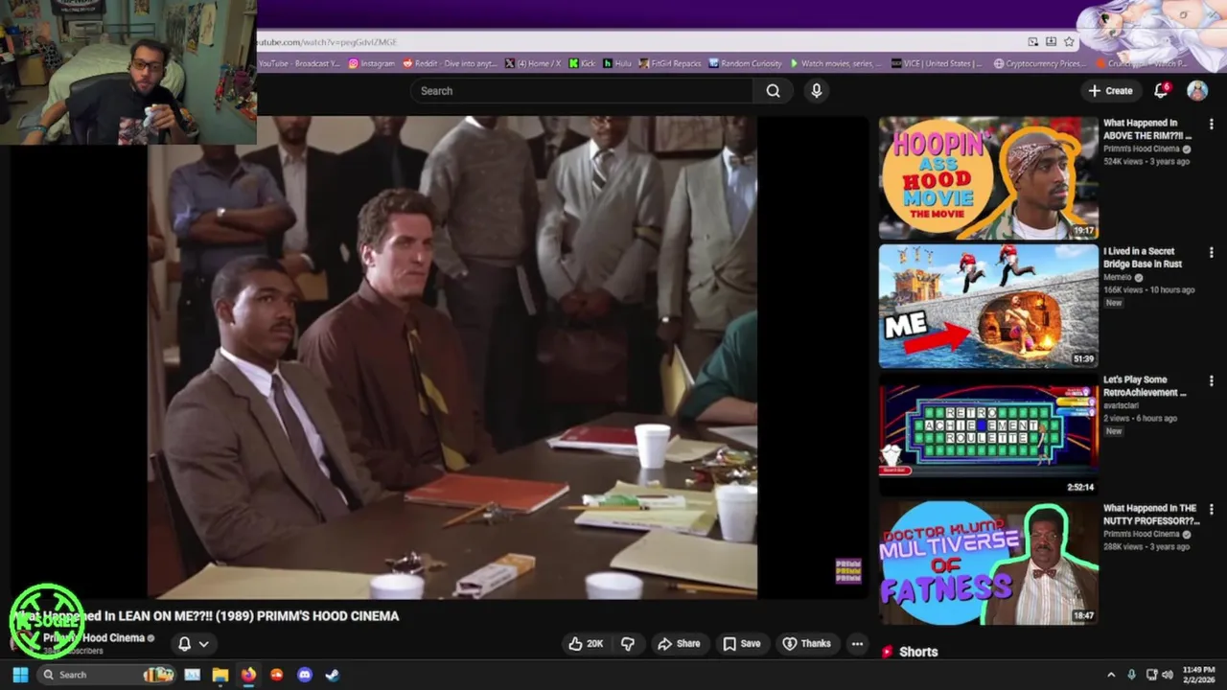This screenshot has width=1227, height=690.
Task: Click microphone icon in system tray
Action: (x=1131, y=675)
